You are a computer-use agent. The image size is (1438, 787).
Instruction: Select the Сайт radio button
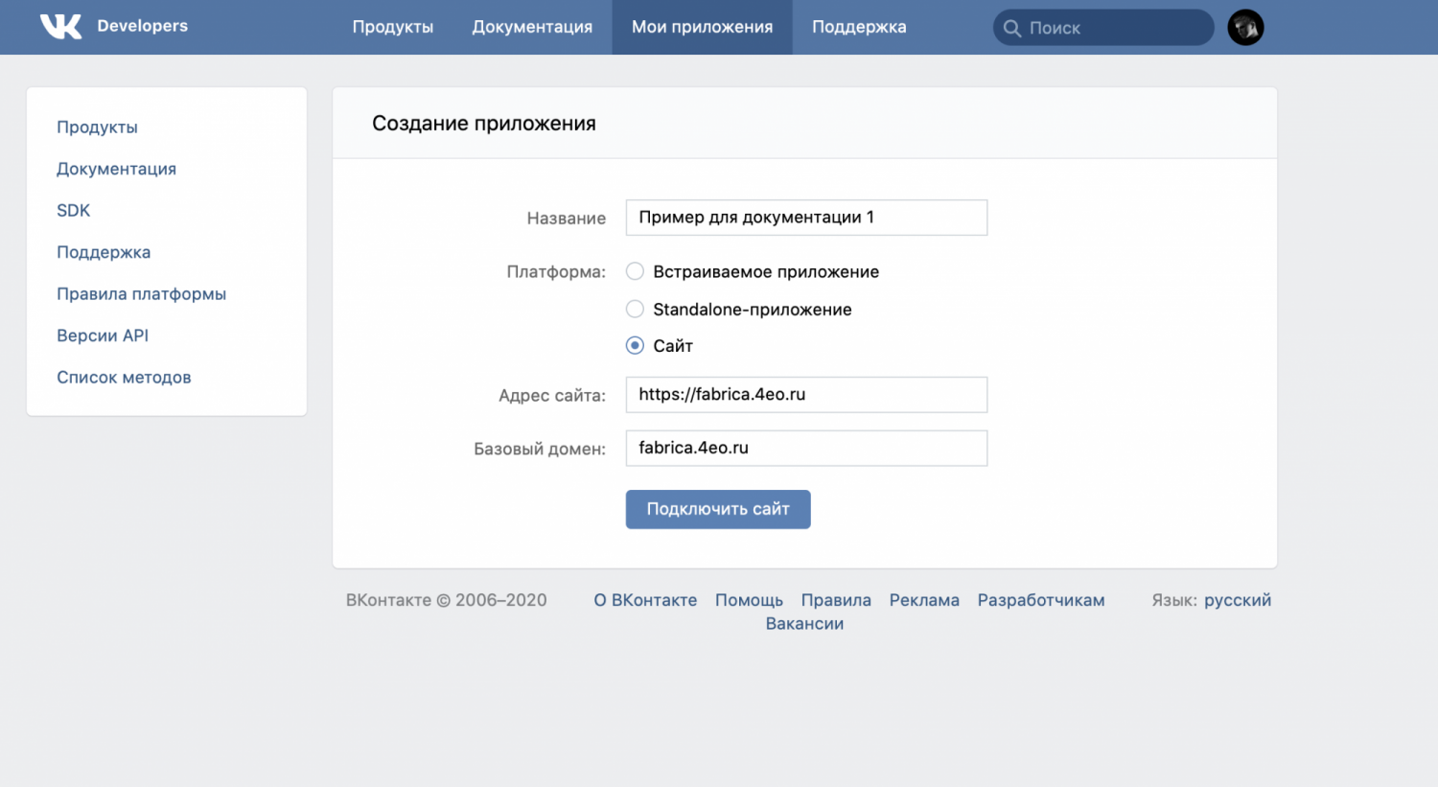(635, 345)
